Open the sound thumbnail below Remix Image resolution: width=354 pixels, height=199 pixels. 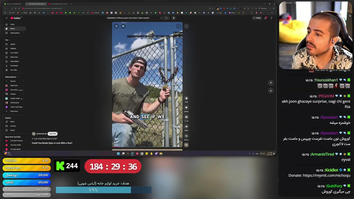pos(186,145)
